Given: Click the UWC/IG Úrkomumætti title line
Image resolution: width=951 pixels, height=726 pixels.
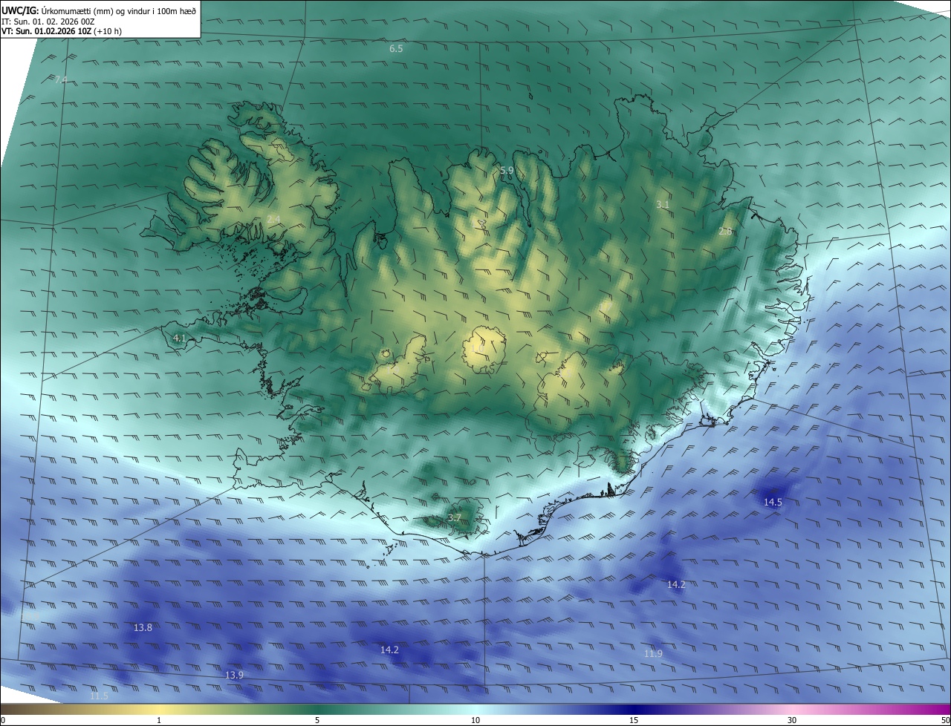Looking at the screenshot, I should click(x=99, y=10).
